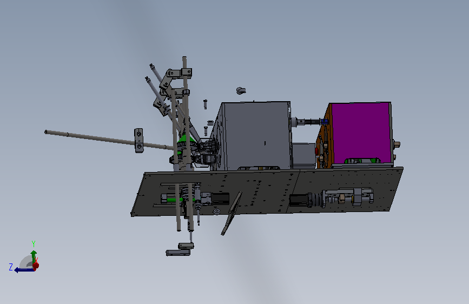Select the magenta box face
This screenshot has height=304, width=469.
pos(361,133)
